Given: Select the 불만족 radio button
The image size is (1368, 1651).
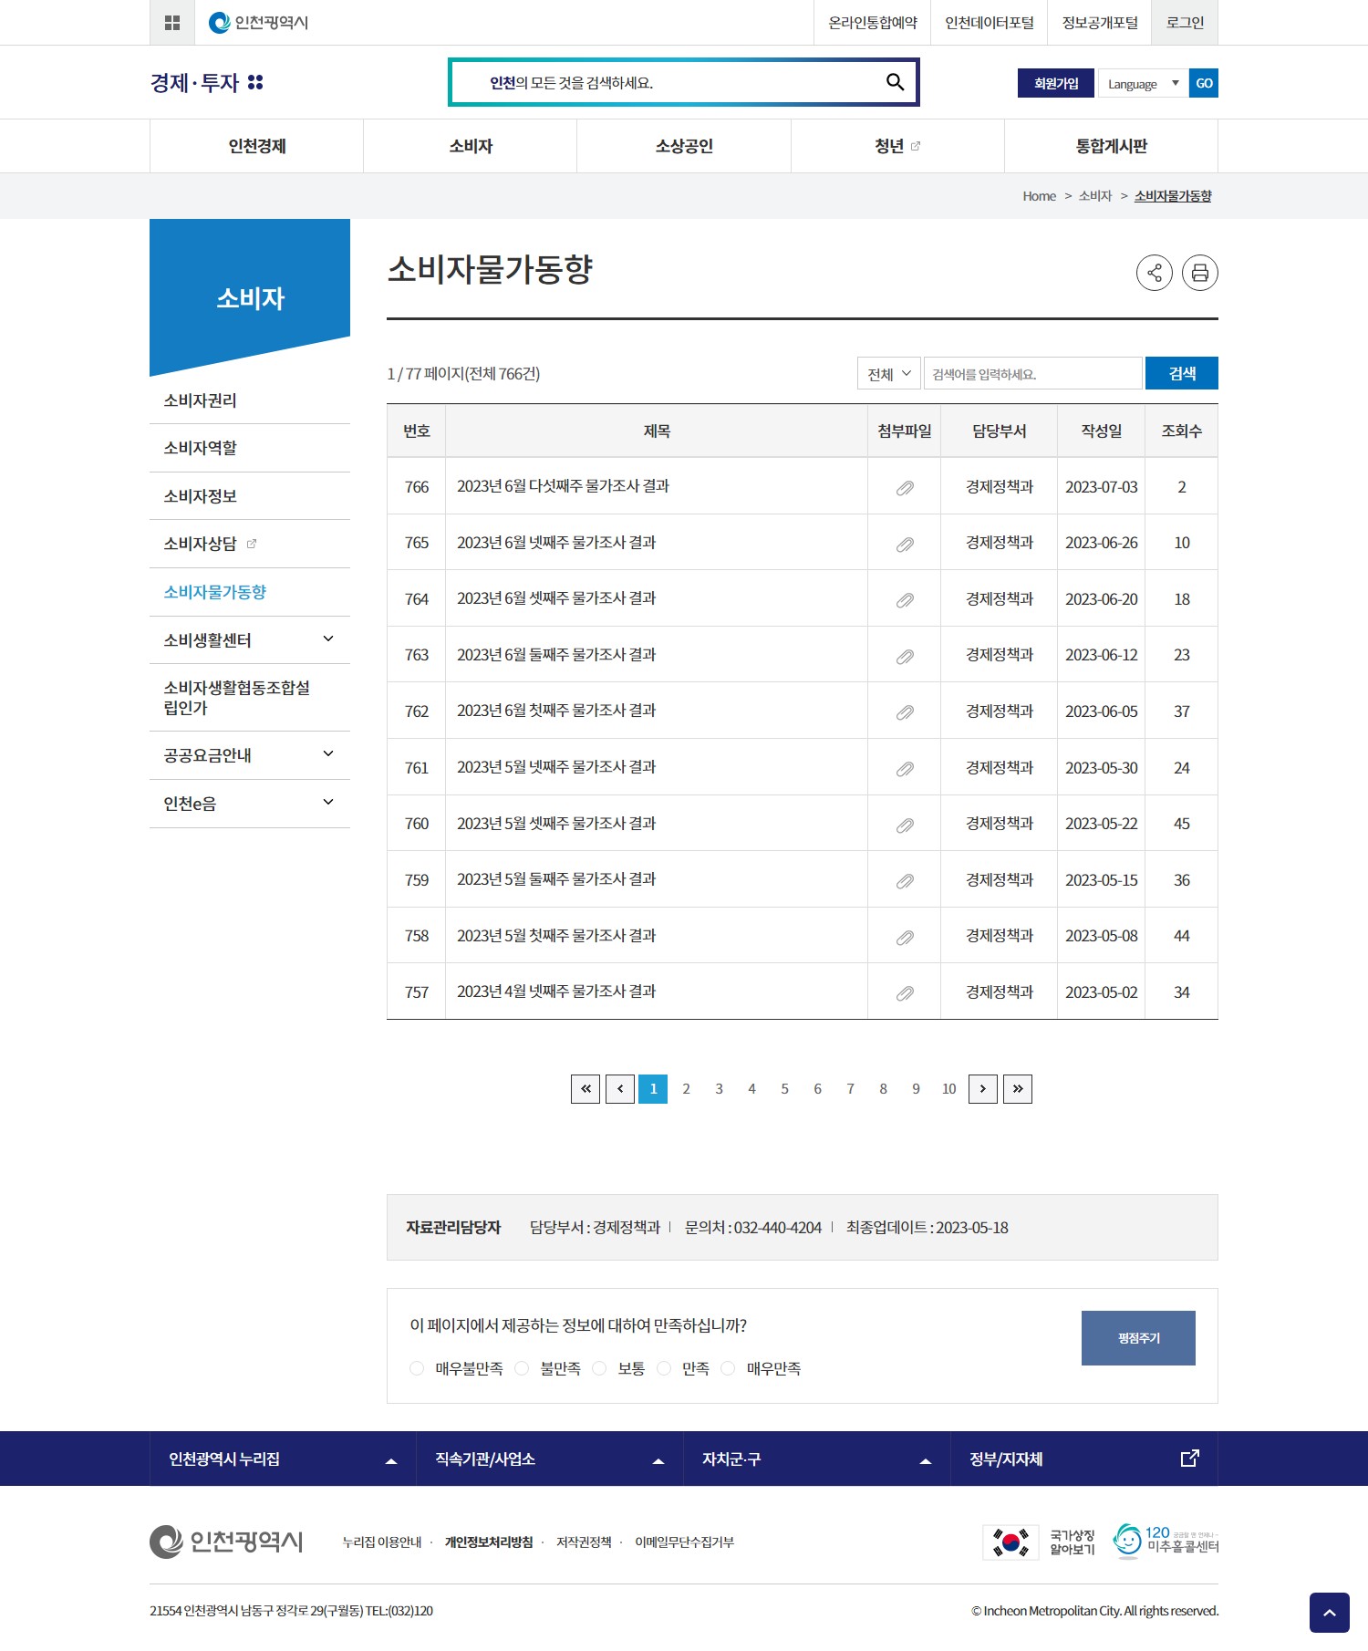Looking at the screenshot, I should [522, 1368].
